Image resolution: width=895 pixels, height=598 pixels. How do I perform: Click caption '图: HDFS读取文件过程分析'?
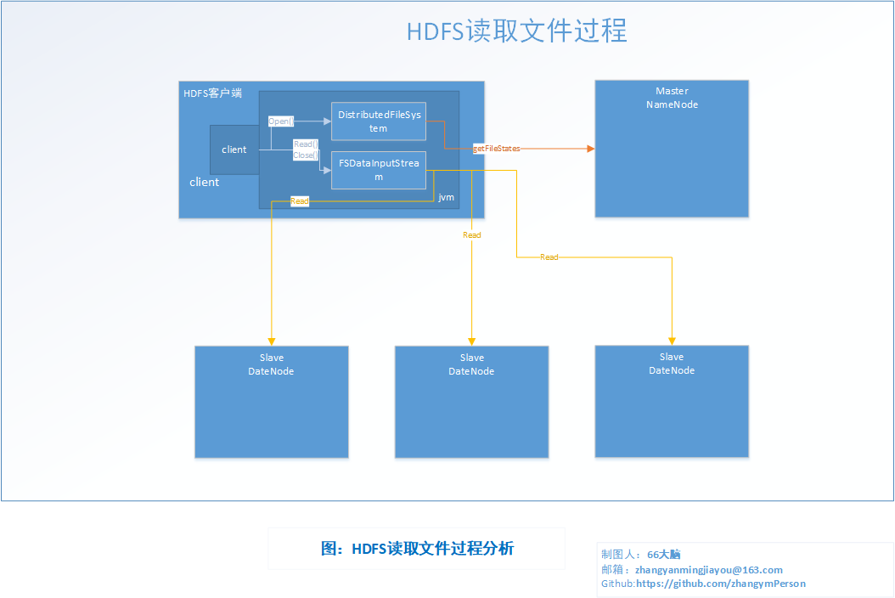pos(417,549)
